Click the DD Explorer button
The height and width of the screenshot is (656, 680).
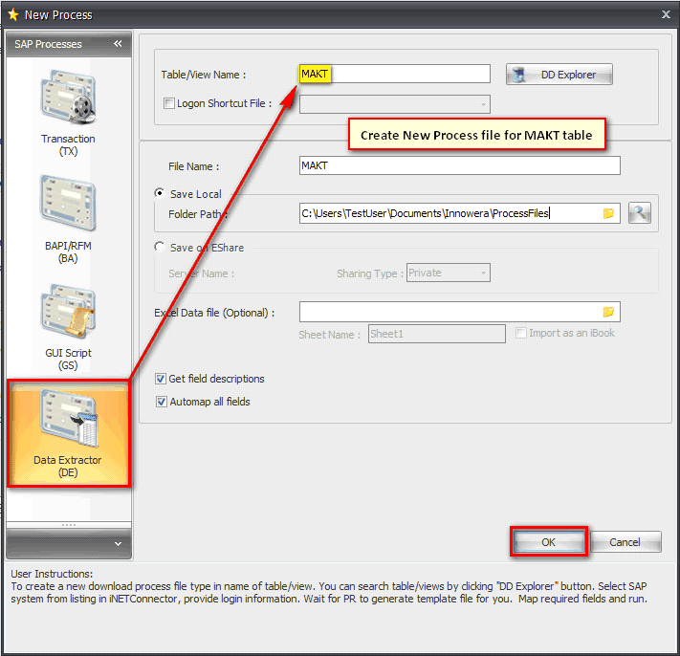pos(559,75)
